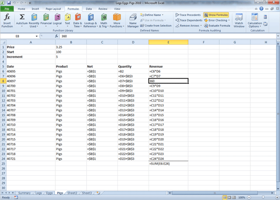
Task: Click the Calculate Sheet icon
Action: [x=265, y=24]
